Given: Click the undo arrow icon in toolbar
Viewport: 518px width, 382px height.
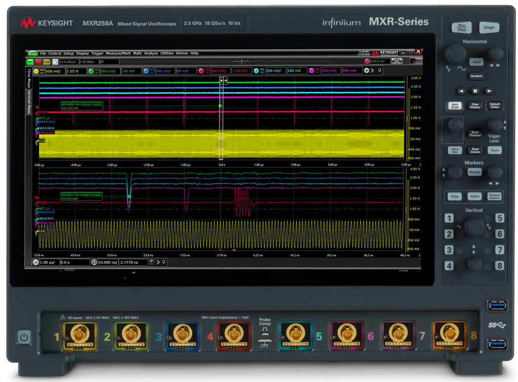Looking at the screenshot, I should 394,61.
